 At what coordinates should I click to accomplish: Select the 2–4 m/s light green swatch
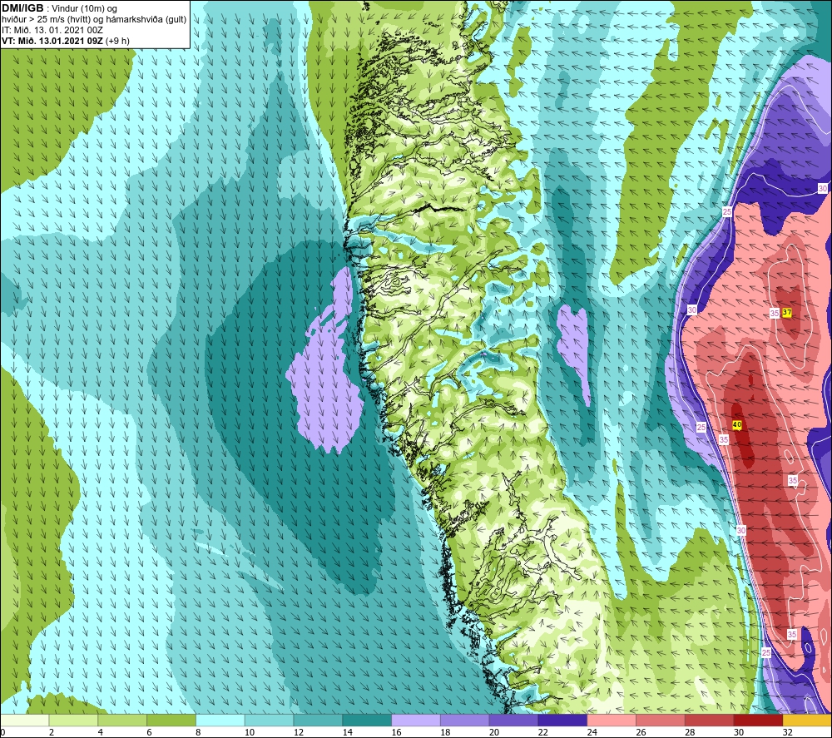click(x=74, y=721)
